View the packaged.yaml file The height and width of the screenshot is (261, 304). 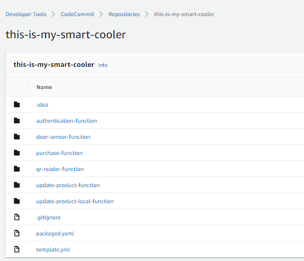click(55, 233)
